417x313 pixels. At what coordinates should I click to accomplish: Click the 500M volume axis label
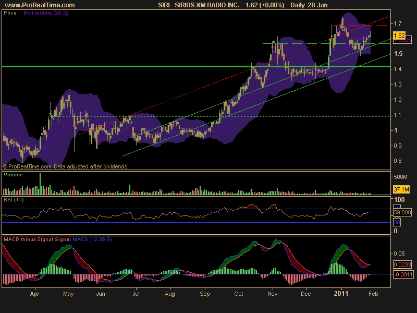[400, 177]
